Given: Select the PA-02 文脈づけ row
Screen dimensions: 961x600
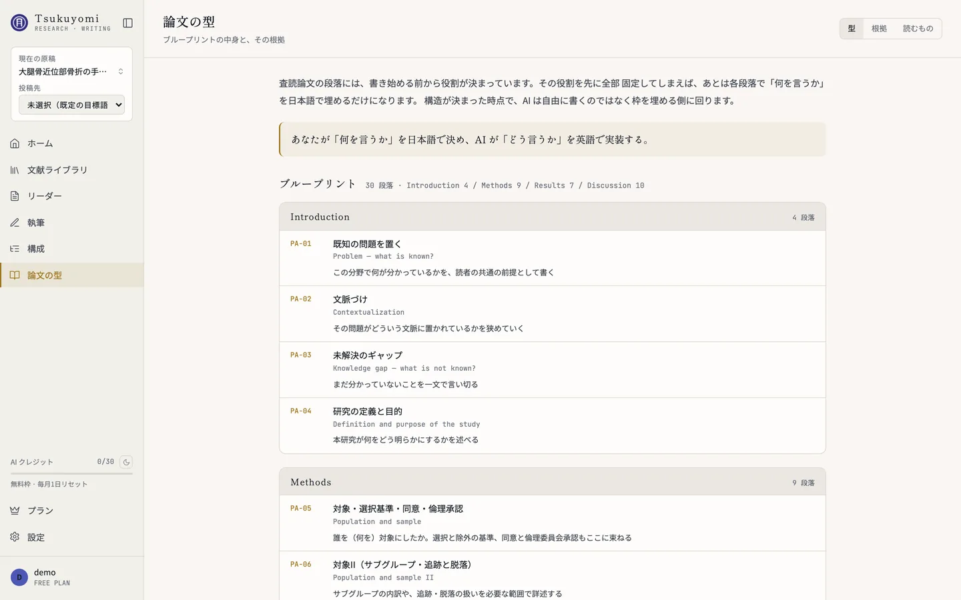Looking at the screenshot, I should [x=553, y=314].
